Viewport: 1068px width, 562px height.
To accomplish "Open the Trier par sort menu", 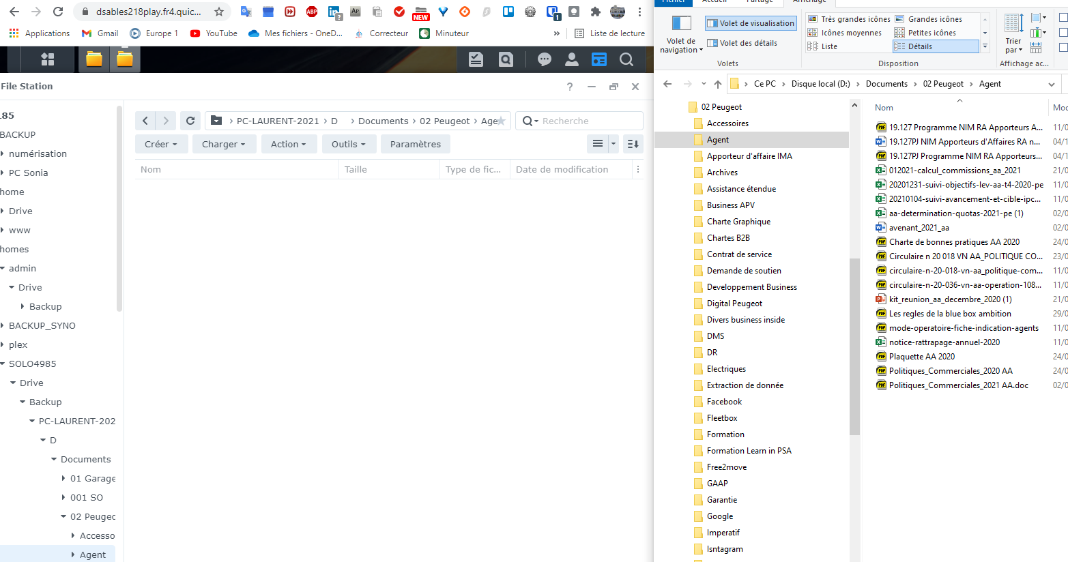I will coord(1013,45).
